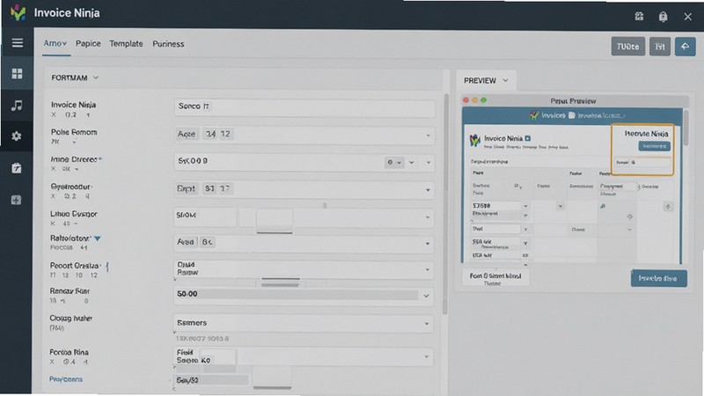Screen dimensions: 704x396
Task: Click the Invoice blue button below preview
Action: (x=658, y=278)
